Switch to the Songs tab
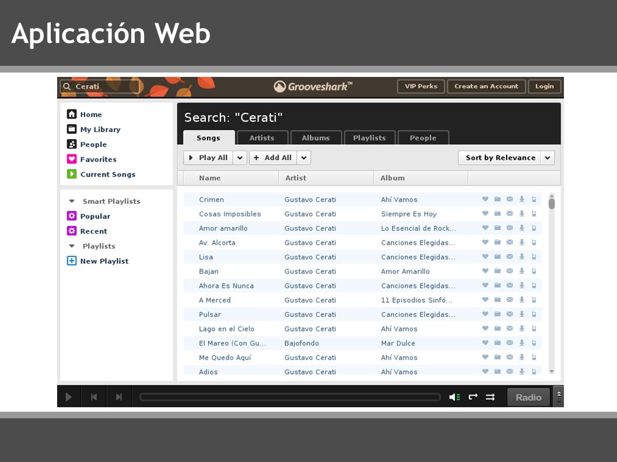This screenshot has width=617, height=462. tap(209, 138)
